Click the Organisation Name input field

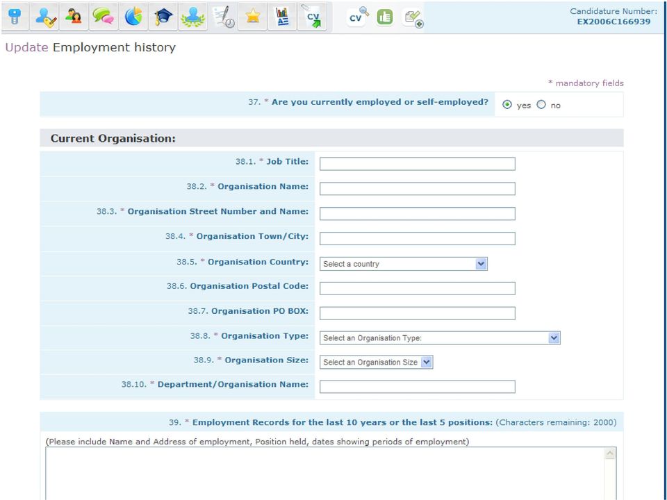pos(418,189)
